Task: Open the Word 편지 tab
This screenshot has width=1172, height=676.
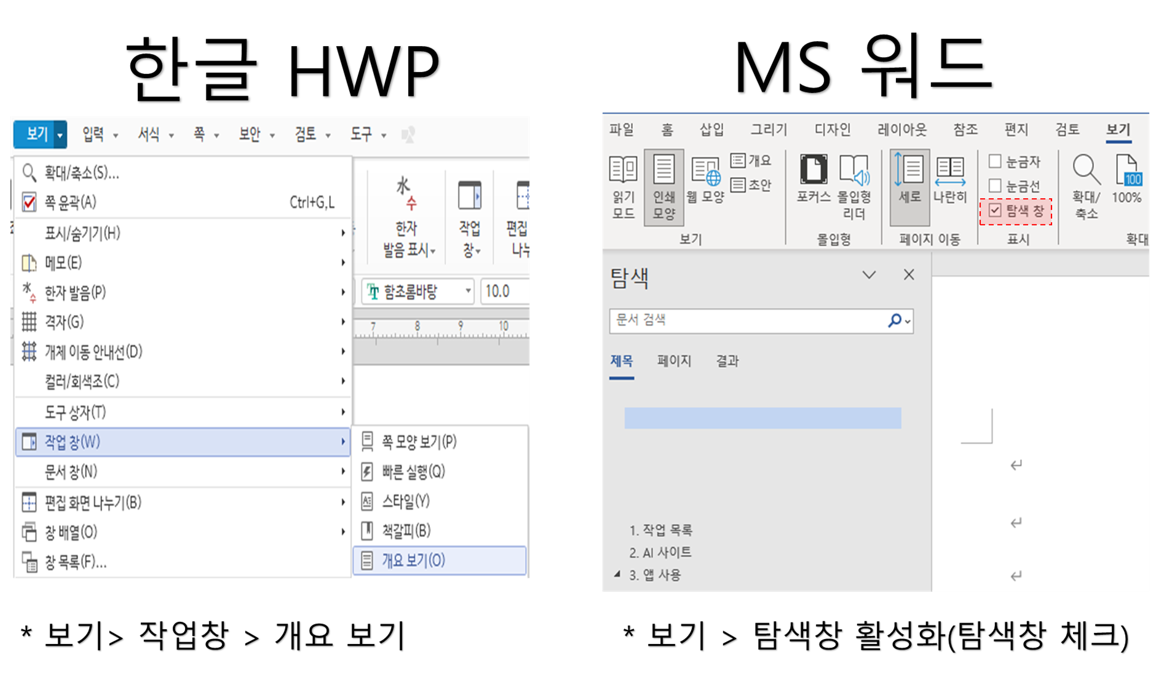Action: [x=1016, y=129]
